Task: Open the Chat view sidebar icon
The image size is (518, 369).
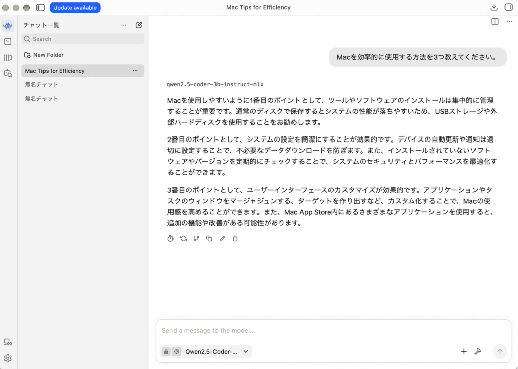Action: [x=8, y=26]
